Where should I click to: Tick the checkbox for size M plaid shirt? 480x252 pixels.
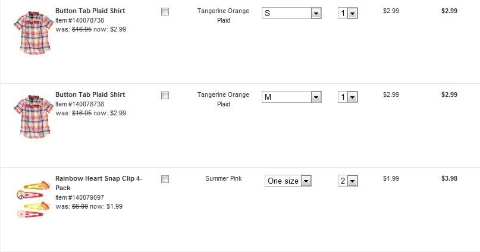165,96
